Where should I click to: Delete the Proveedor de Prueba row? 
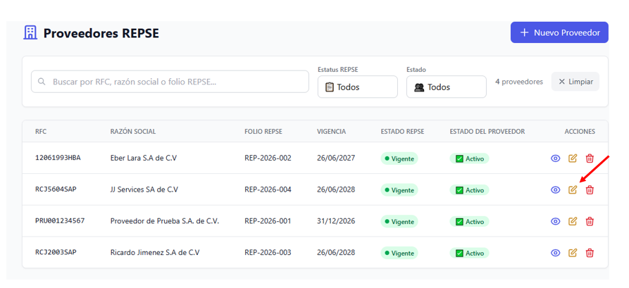(x=590, y=221)
